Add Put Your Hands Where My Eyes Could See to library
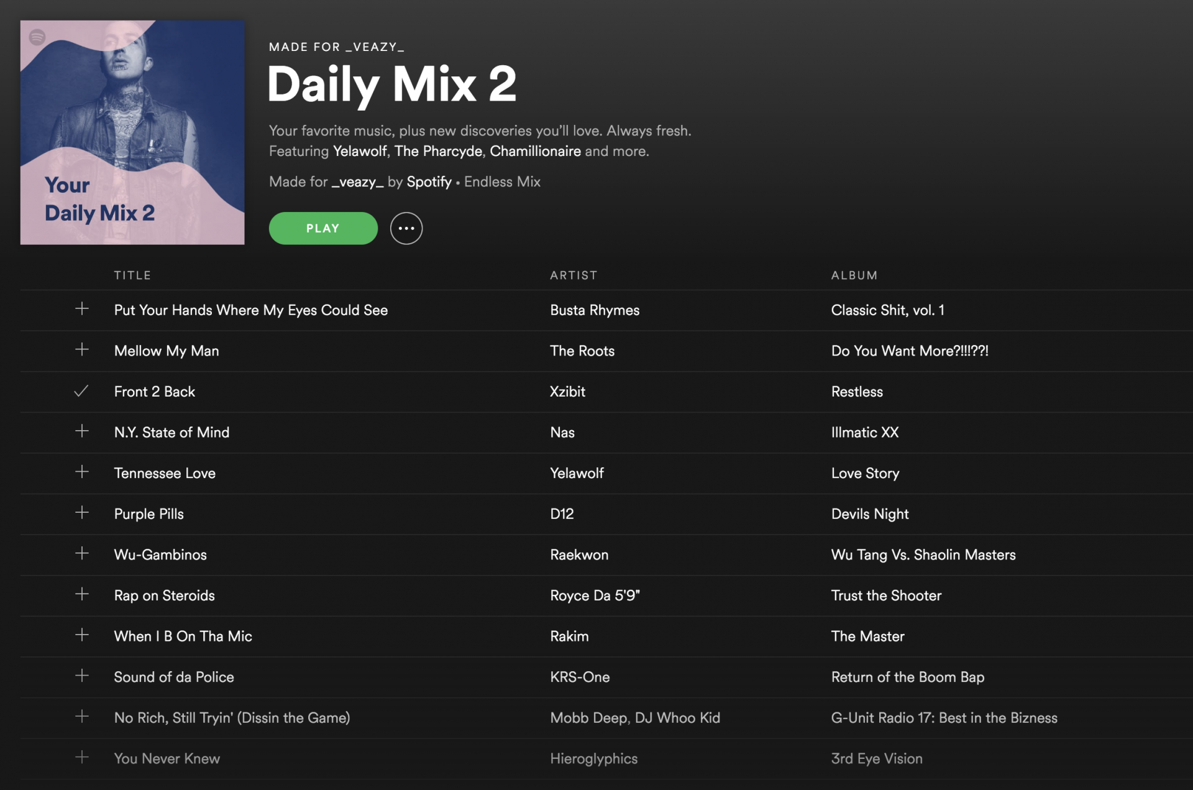This screenshot has height=790, width=1193. [x=81, y=309]
